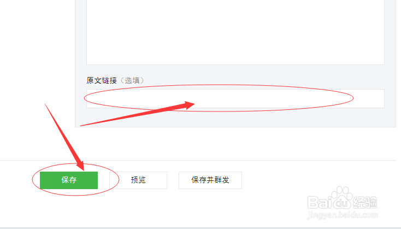401x229 pixels.
Task: Select the 保存并群发 button
Action: click(210, 180)
